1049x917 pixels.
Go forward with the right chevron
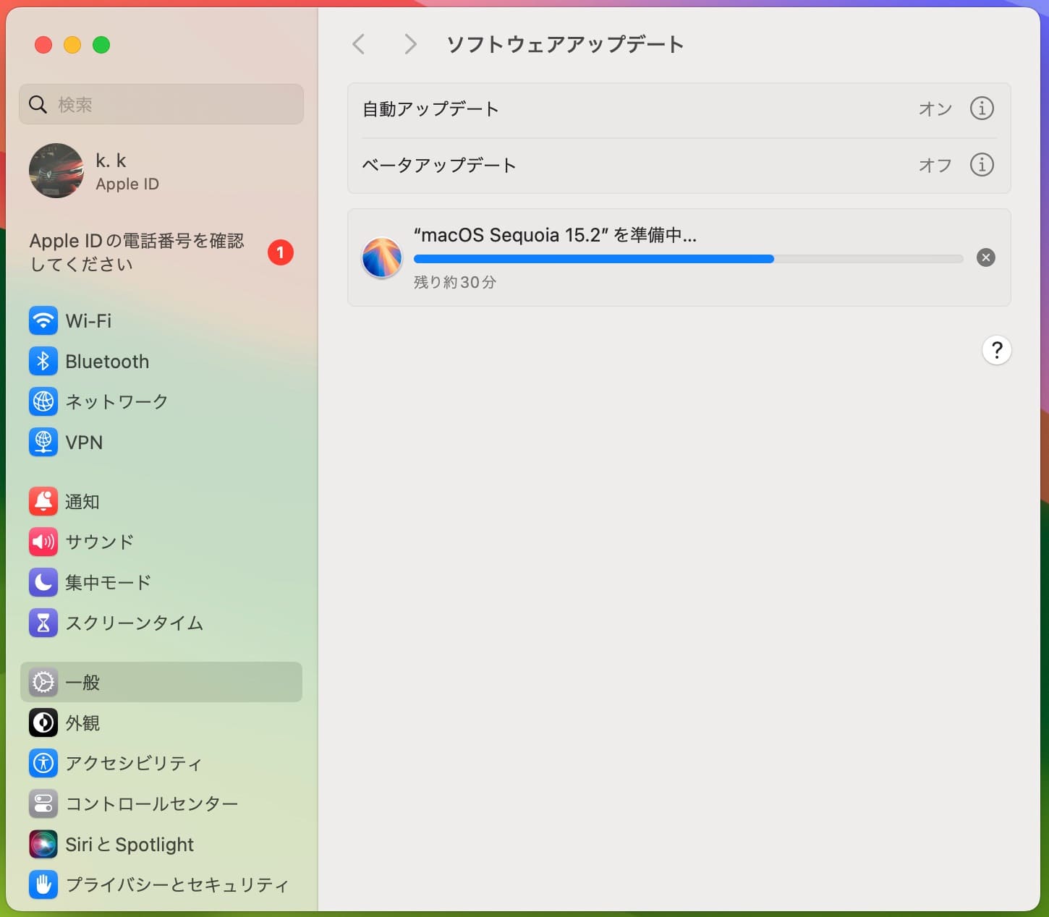pos(410,44)
